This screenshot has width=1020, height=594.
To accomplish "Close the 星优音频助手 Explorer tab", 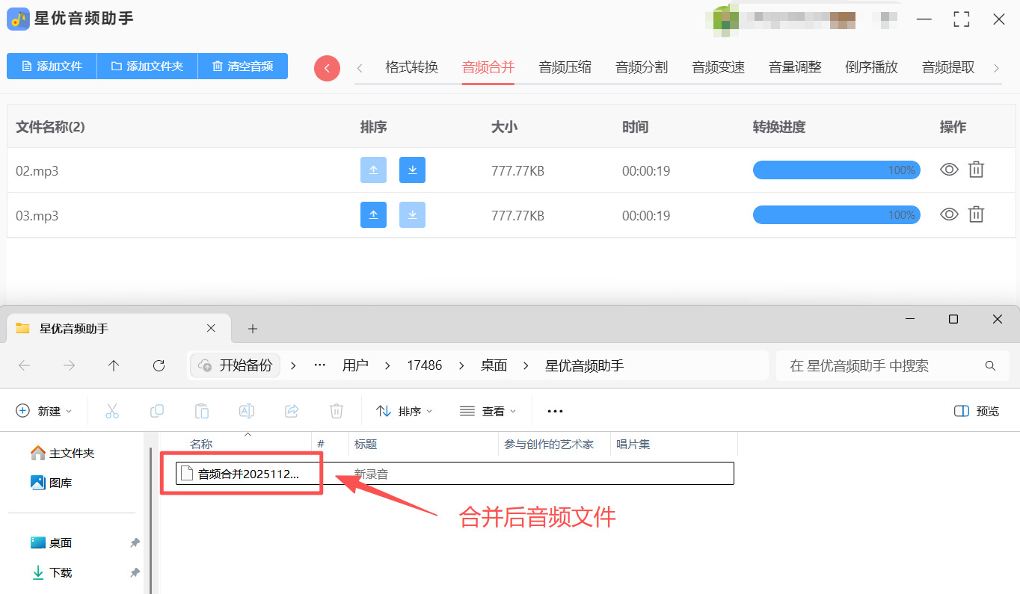I will [x=211, y=328].
